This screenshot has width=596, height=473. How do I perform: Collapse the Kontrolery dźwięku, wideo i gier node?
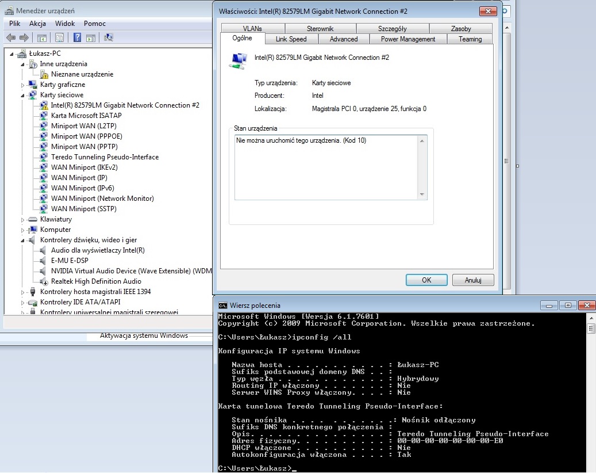[22, 241]
